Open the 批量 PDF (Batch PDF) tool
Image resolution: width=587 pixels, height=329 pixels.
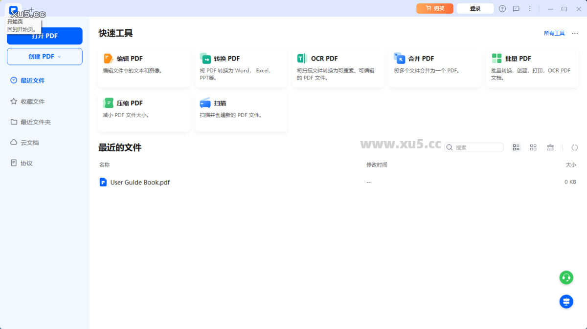click(x=532, y=67)
